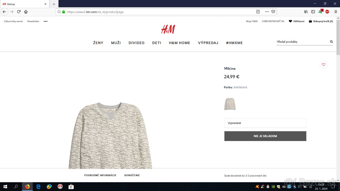Toggle reader view icon in the address bar

coord(258,12)
